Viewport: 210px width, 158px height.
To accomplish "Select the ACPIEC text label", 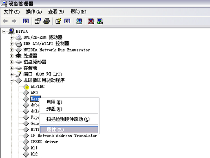I will (38, 87).
